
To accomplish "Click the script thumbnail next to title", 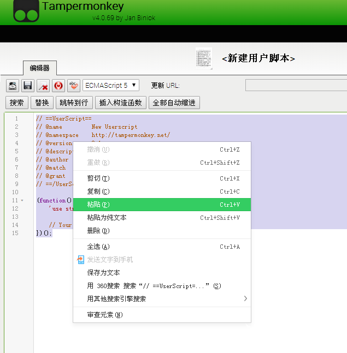I will pos(204,58).
